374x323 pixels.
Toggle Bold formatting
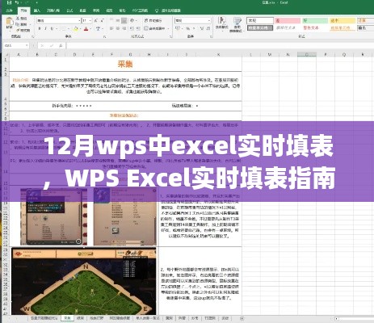pyautogui.click(x=40, y=28)
